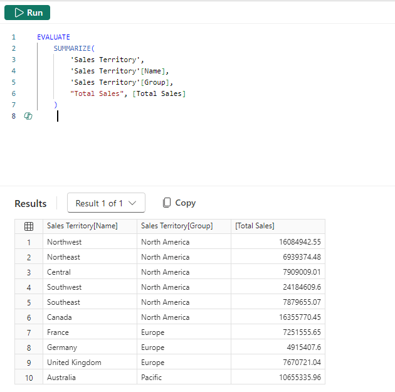Click the [Total Sales] column header
395x392 pixels.
click(255, 226)
